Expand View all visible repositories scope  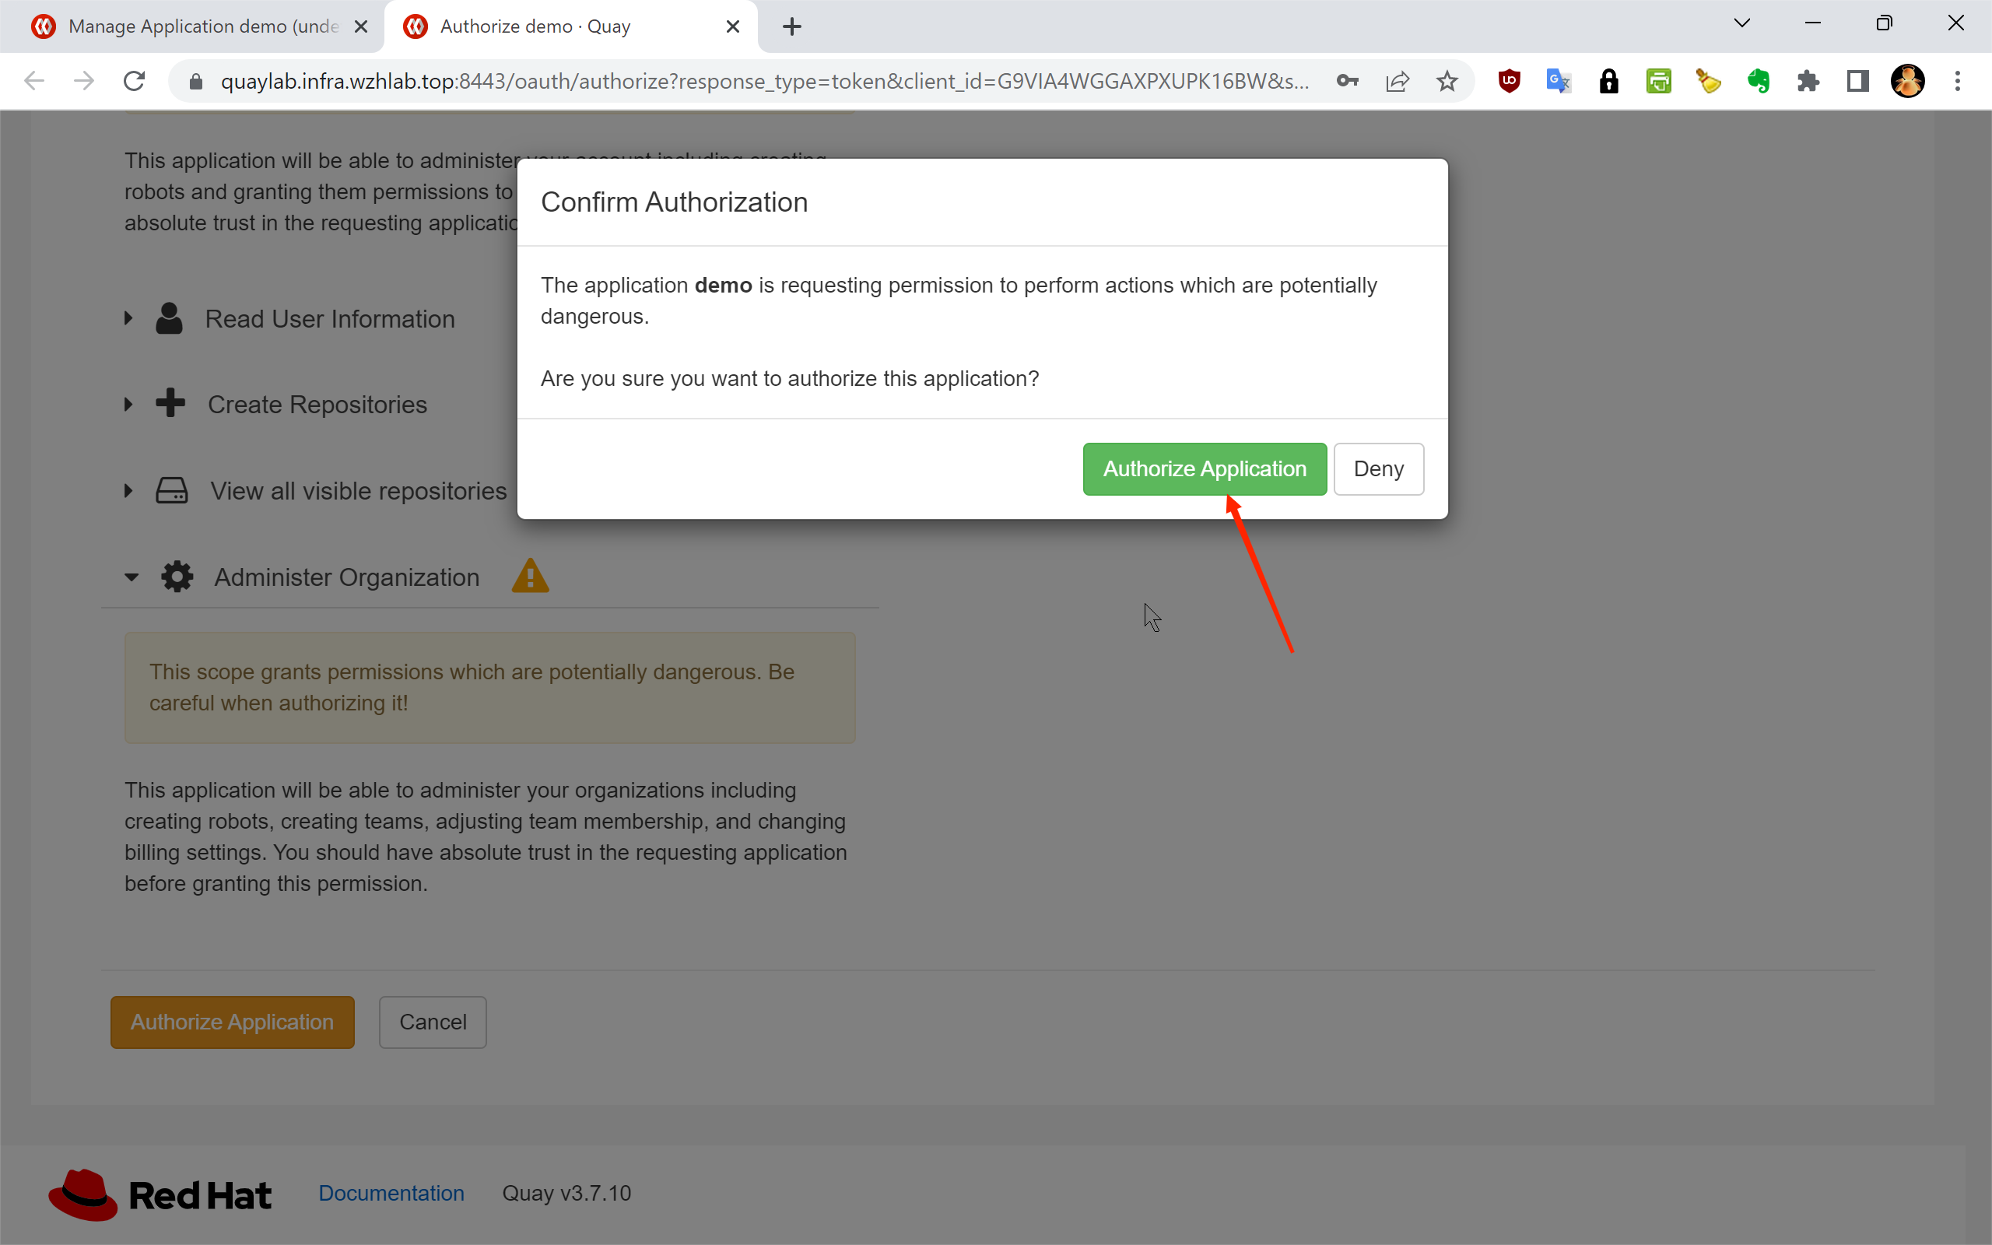(x=357, y=491)
